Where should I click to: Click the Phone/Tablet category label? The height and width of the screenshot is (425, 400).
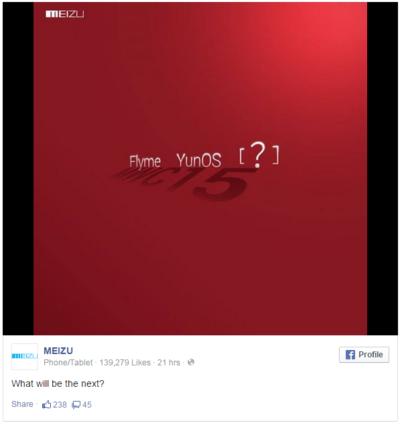[68, 362]
